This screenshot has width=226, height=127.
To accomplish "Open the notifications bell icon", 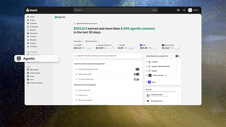I will point(184,10).
